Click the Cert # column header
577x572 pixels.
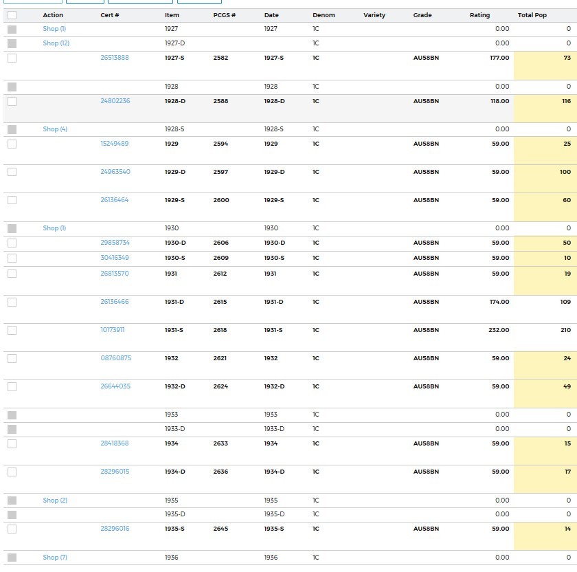[110, 15]
